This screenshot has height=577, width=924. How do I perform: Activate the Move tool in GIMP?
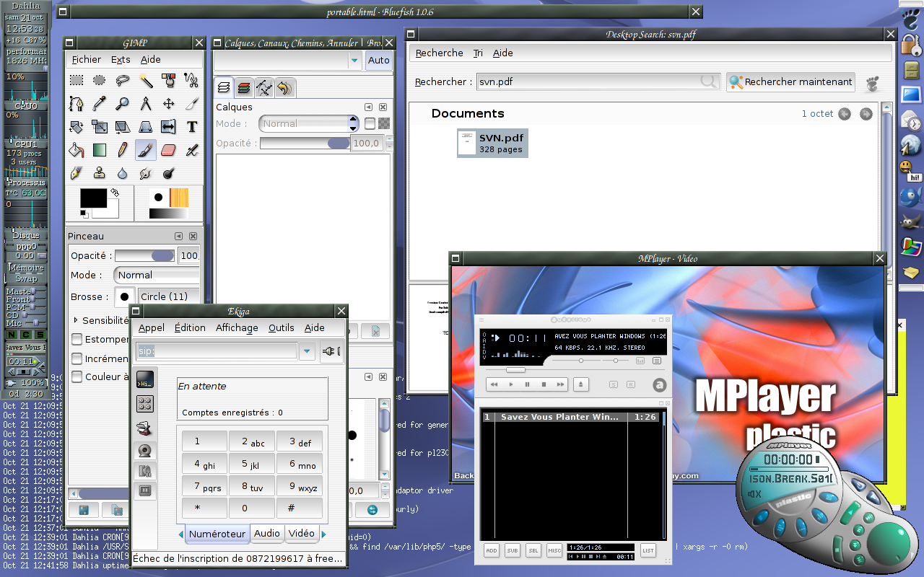[169, 103]
